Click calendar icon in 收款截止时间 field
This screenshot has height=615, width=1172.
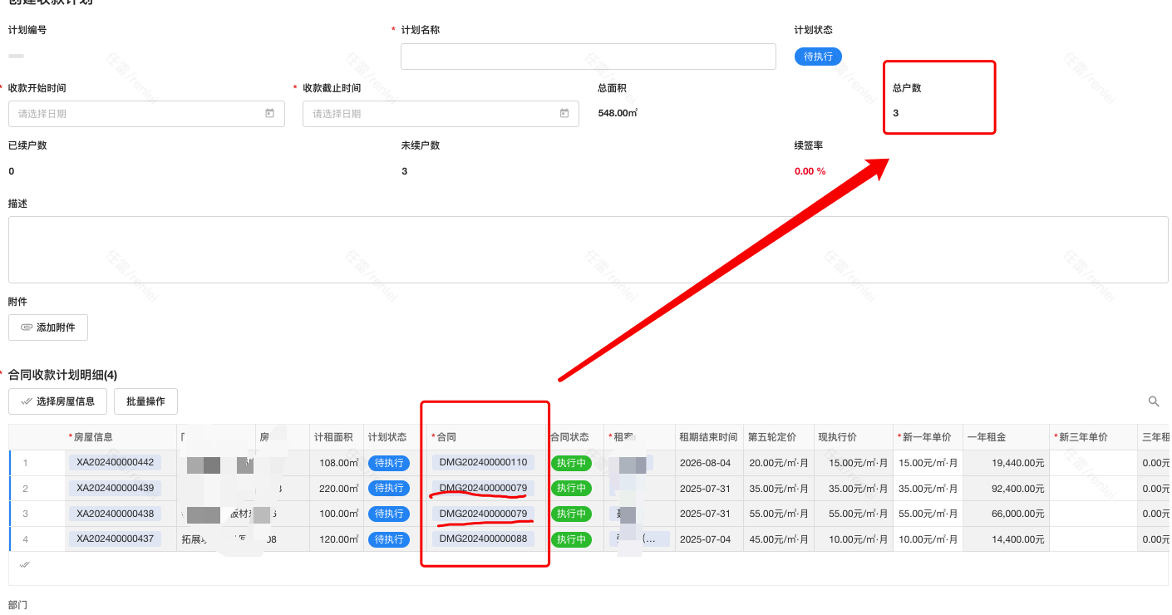point(564,114)
